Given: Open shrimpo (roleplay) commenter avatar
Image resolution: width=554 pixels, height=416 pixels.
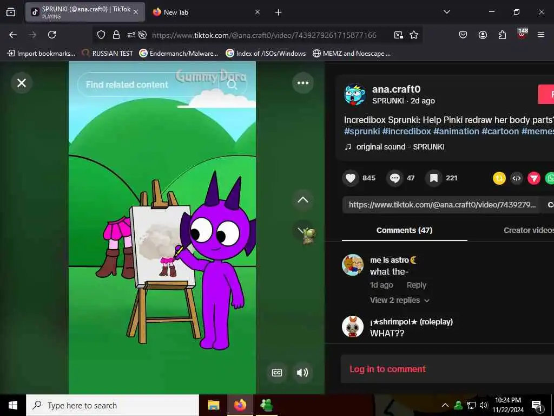Looking at the screenshot, I should tap(353, 327).
